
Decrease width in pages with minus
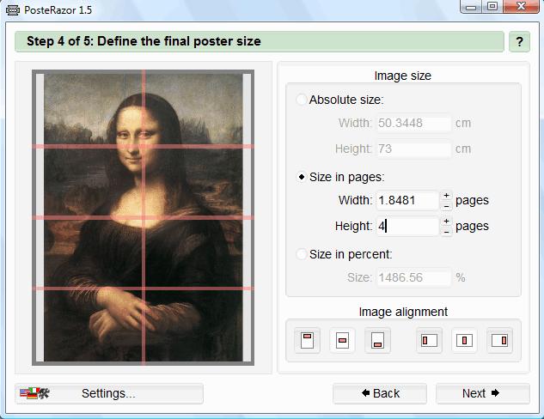pyautogui.click(x=446, y=205)
